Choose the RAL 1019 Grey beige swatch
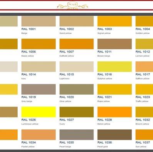The image size is (153, 152). (38, 89)
